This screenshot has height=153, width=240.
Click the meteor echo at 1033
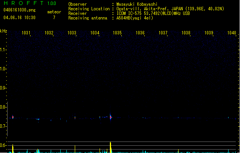click(75, 117)
